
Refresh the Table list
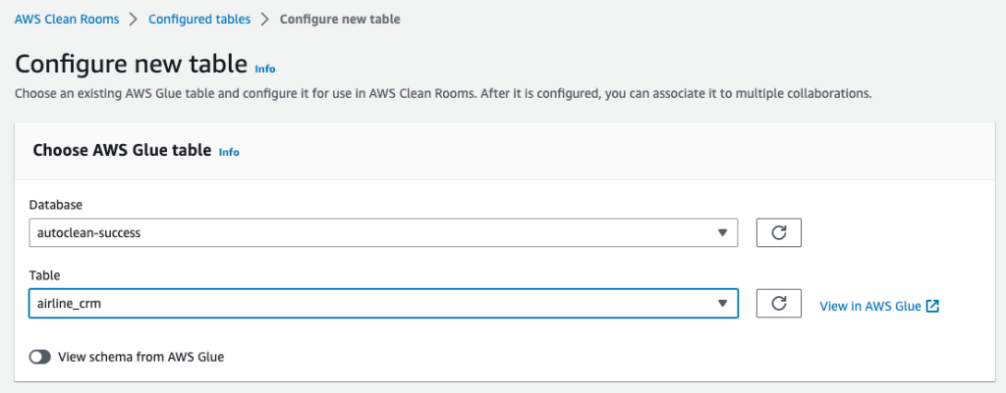pyautogui.click(x=779, y=304)
